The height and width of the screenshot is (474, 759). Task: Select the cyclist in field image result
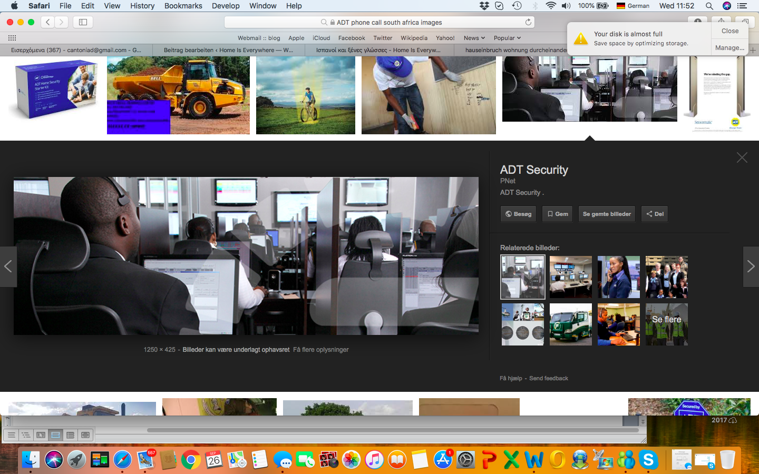pos(306,95)
